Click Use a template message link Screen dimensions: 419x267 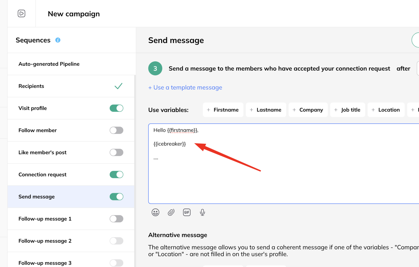pyautogui.click(x=185, y=88)
